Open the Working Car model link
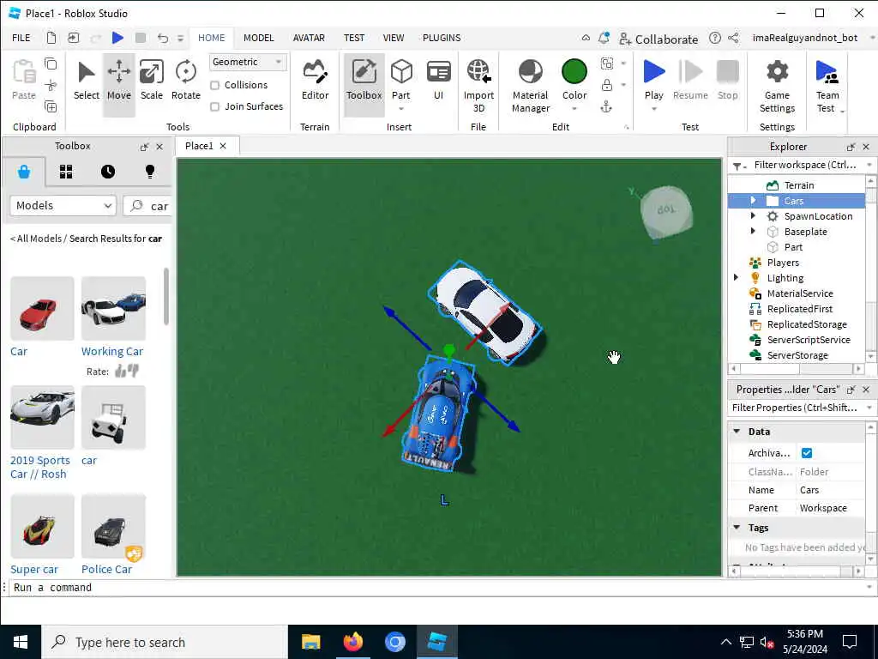The image size is (878, 659). pyautogui.click(x=112, y=351)
